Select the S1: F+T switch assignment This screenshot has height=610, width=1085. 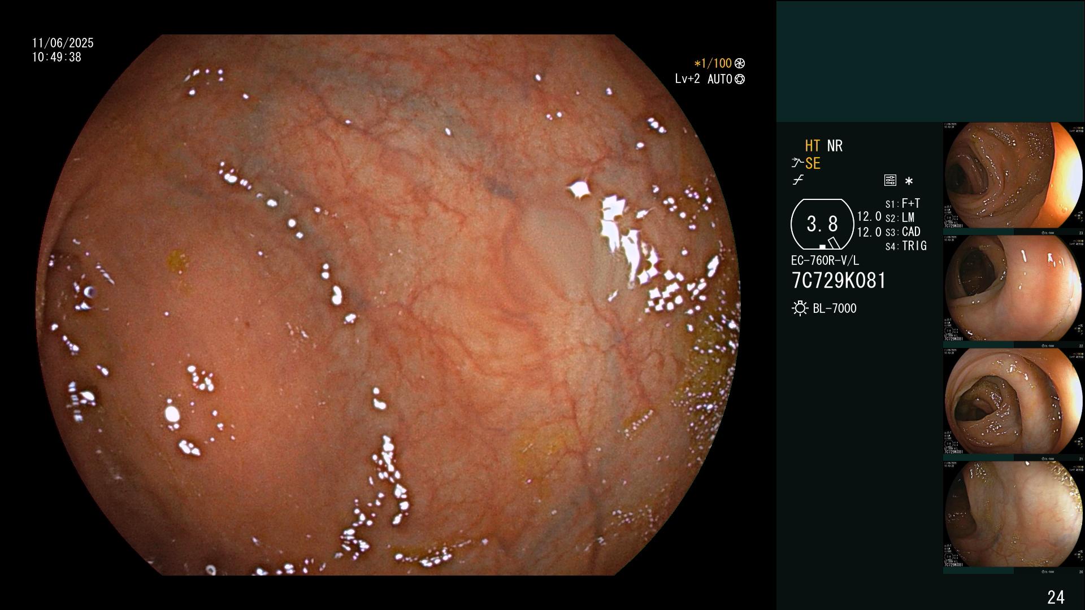coord(903,203)
